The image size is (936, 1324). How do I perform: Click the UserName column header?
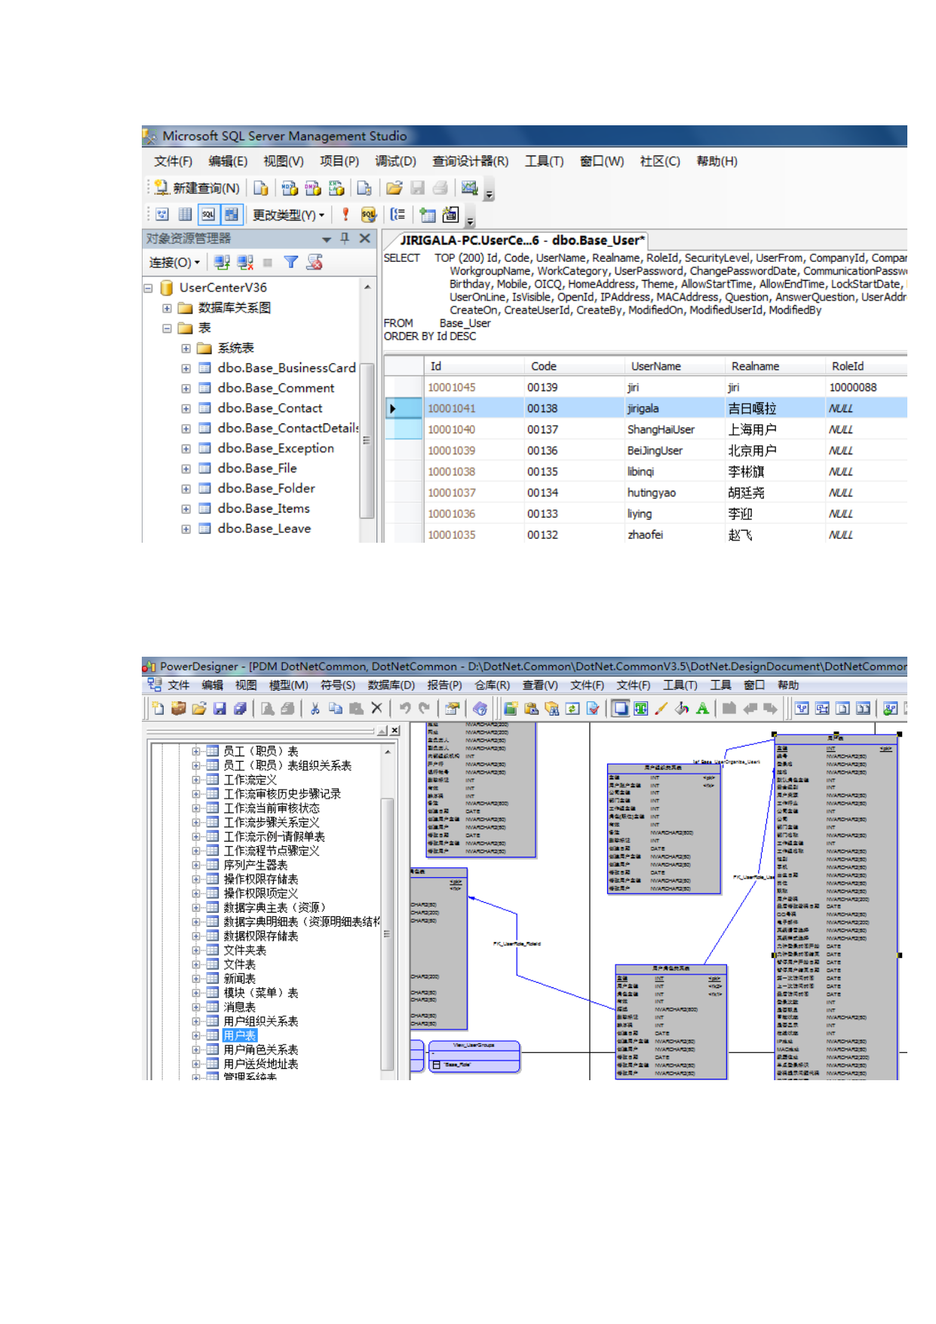coord(674,366)
